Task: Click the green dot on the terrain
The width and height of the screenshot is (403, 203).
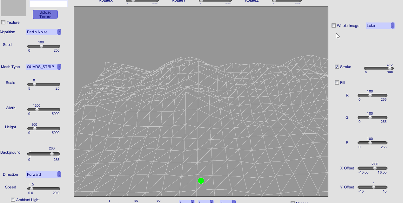Action: [201, 181]
